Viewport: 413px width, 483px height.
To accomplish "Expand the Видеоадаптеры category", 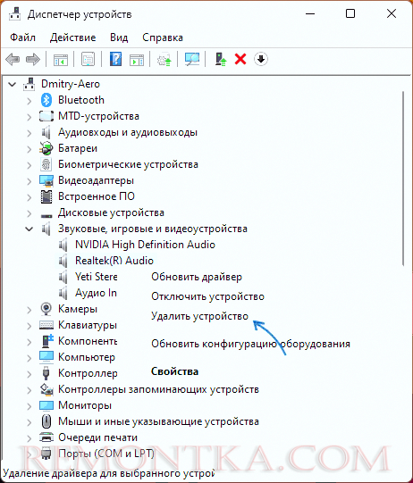I will 29,181.
